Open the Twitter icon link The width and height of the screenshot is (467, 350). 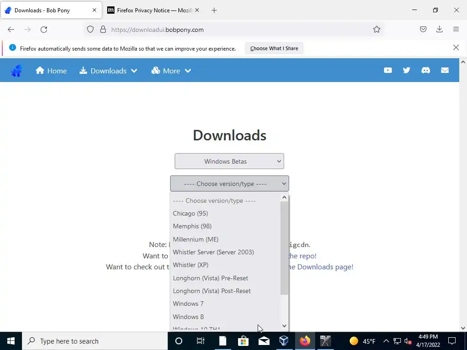pos(406,70)
